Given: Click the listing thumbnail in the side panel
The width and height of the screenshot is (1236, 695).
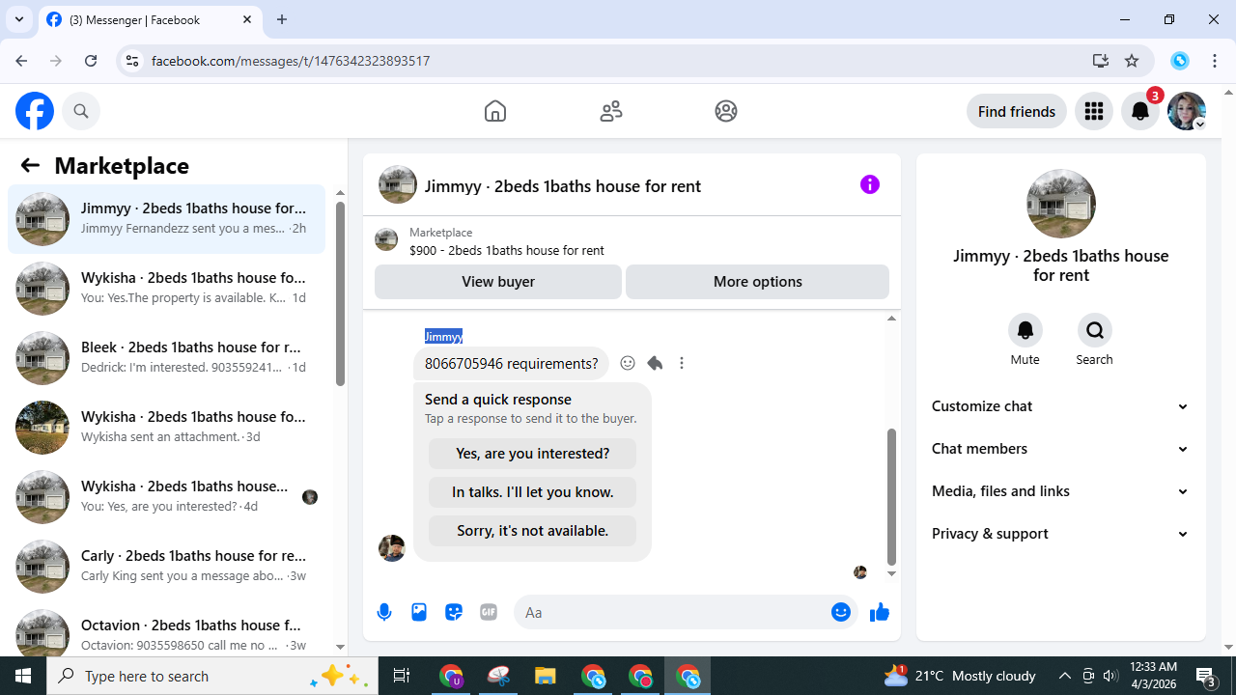Looking at the screenshot, I should click(1061, 204).
